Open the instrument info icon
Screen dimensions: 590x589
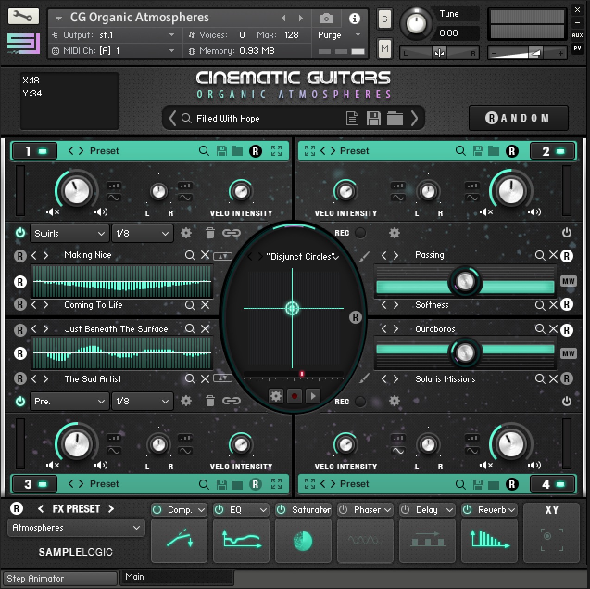click(355, 18)
